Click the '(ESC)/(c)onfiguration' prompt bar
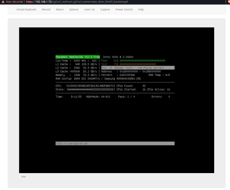230x190 pixels. coord(115,143)
